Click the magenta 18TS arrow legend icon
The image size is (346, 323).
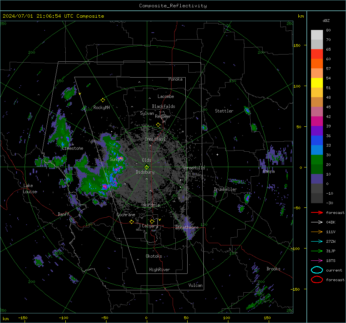coord(317,261)
